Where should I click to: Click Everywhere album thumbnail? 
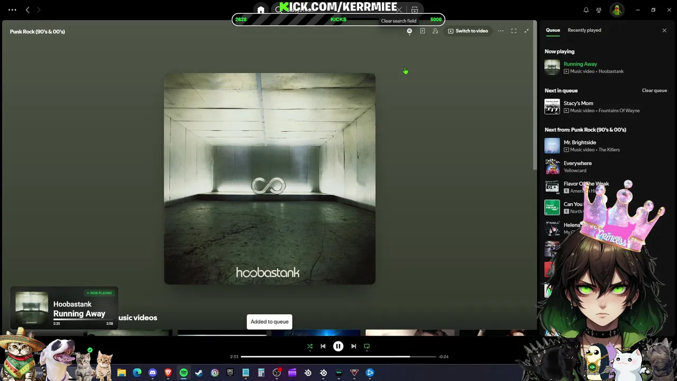point(552,167)
